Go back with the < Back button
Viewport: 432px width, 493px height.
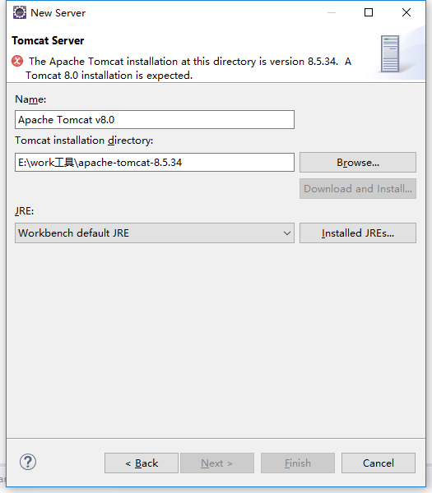point(142,463)
